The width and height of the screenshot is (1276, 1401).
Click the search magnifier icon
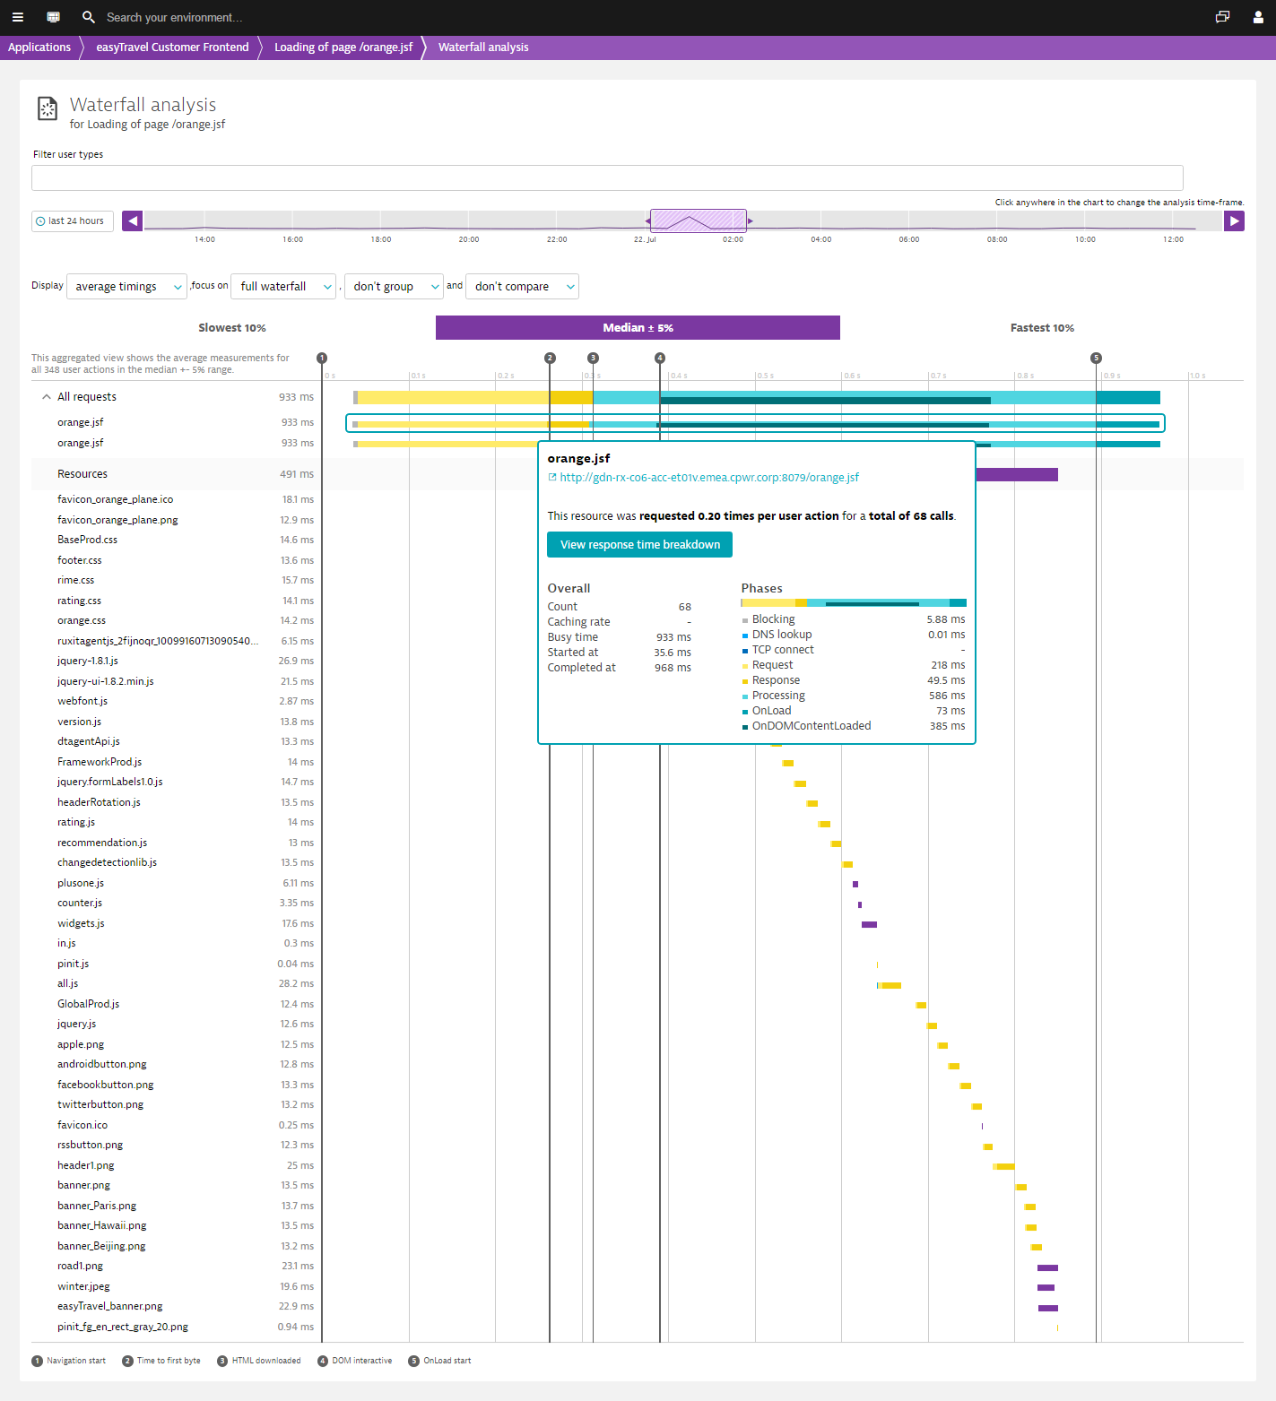[88, 17]
